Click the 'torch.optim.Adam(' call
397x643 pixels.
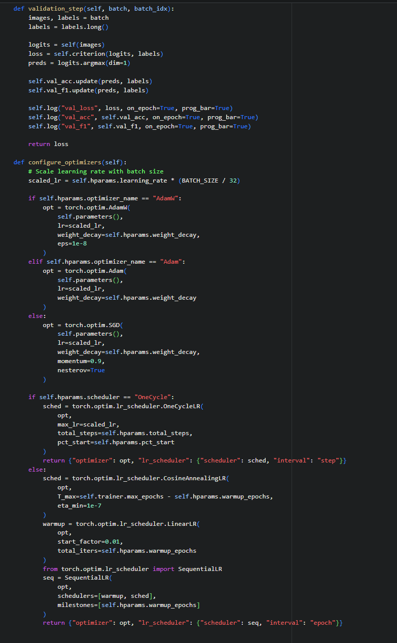tap(96, 271)
